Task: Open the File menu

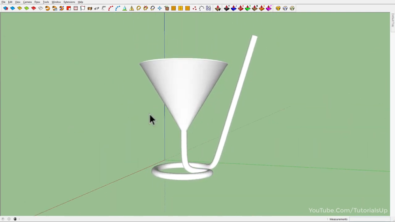Action: point(3,2)
